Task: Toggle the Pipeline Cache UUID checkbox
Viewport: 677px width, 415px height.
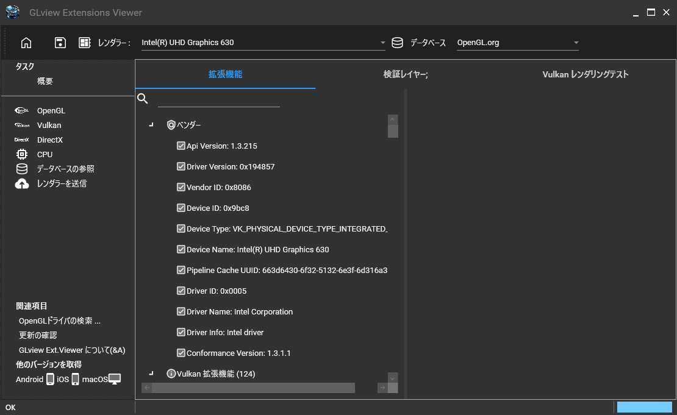Action: [x=181, y=270]
